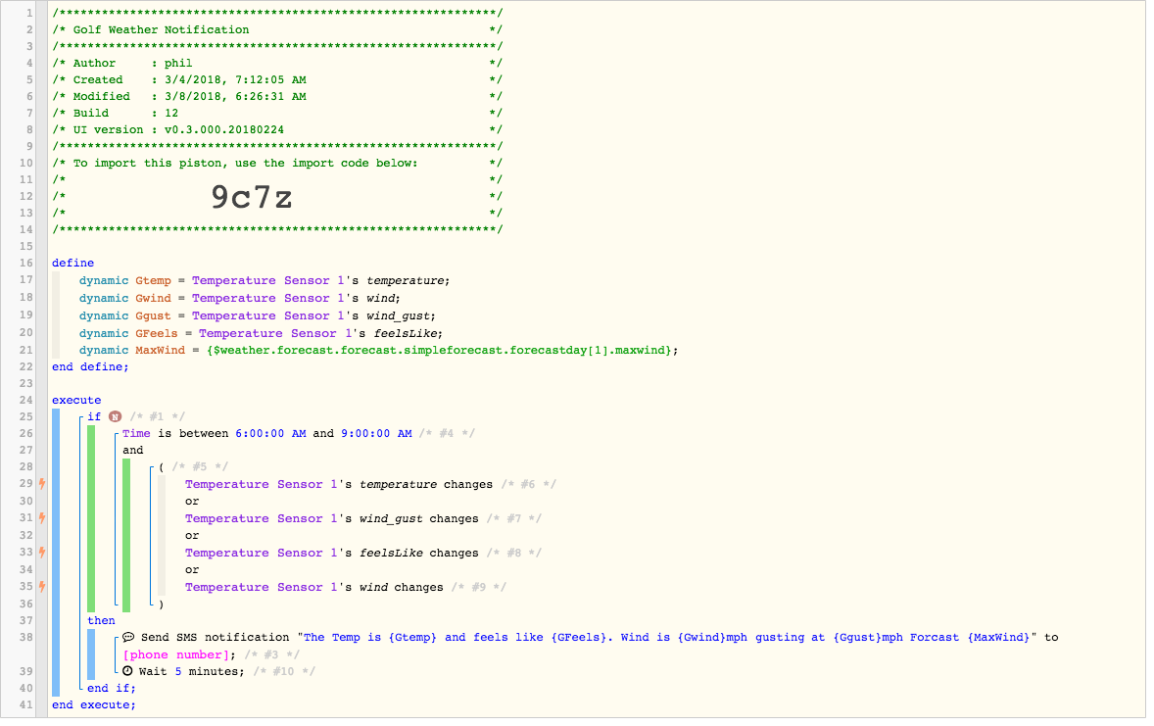Click the lightning trigger icon beside the wind changes line

43,587
